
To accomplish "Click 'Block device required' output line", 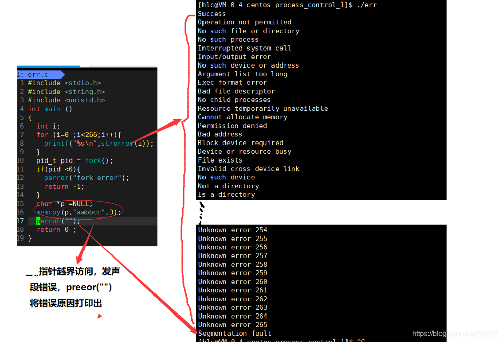I will click(240, 143).
